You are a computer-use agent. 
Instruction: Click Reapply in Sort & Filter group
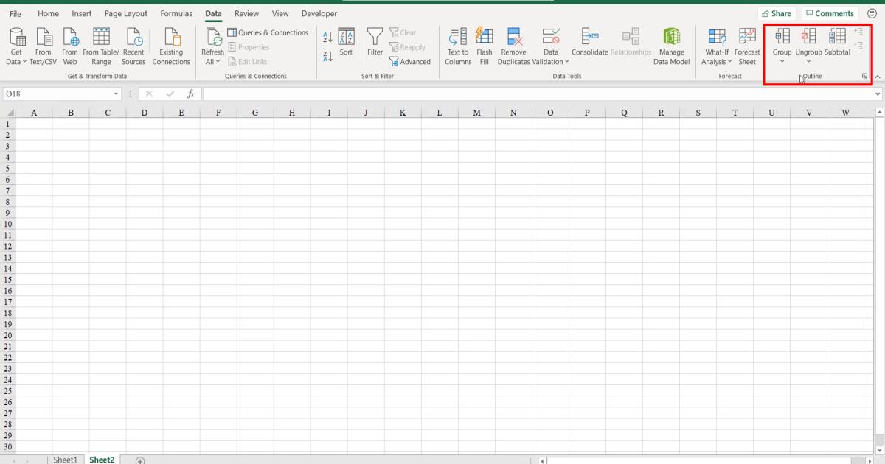(x=408, y=46)
